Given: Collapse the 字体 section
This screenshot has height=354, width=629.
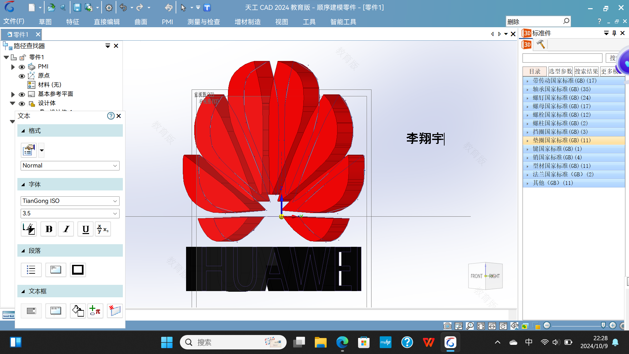Looking at the screenshot, I should tap(23, 185).
